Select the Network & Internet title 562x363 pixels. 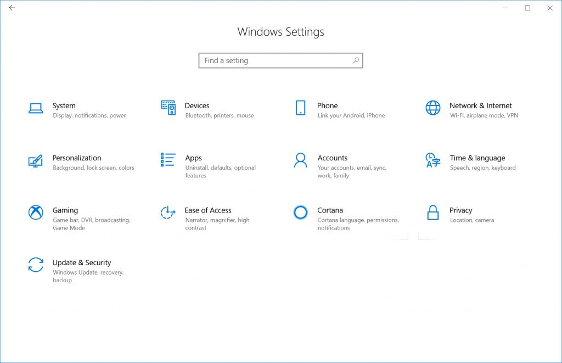point(480,105)
